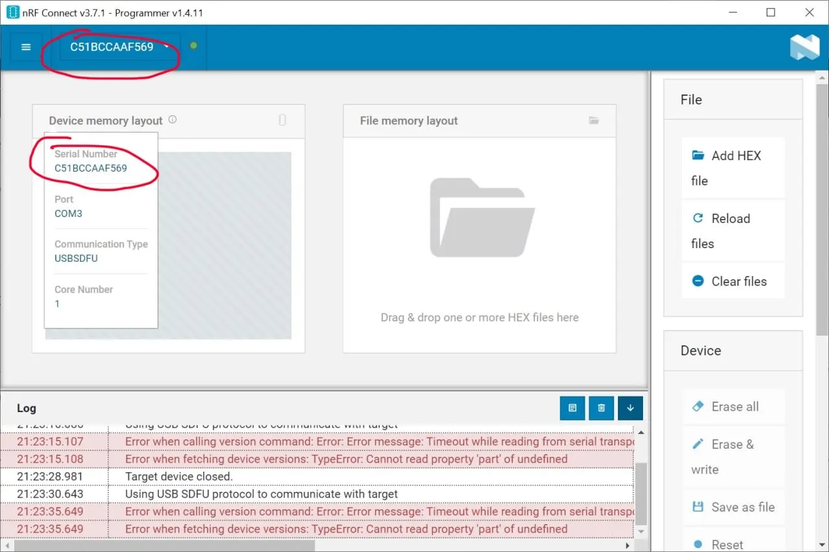Click the log scrollbar's down arrow
The width and height of the screenshot is (829, 552).
(641, 533)
